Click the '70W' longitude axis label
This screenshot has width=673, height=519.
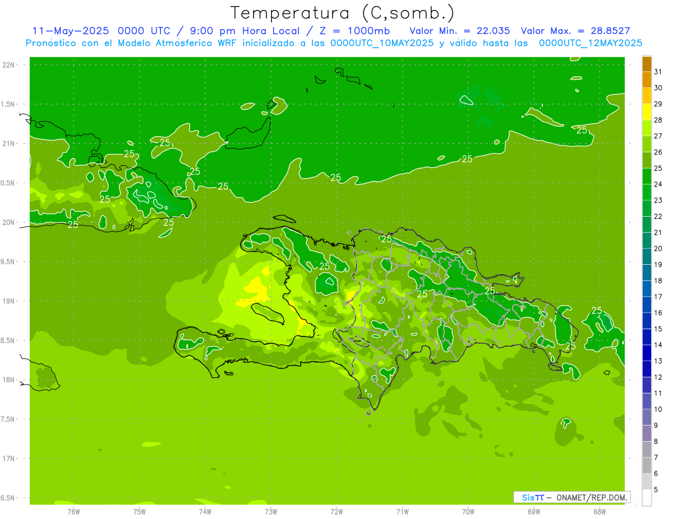tap(468, 512)
